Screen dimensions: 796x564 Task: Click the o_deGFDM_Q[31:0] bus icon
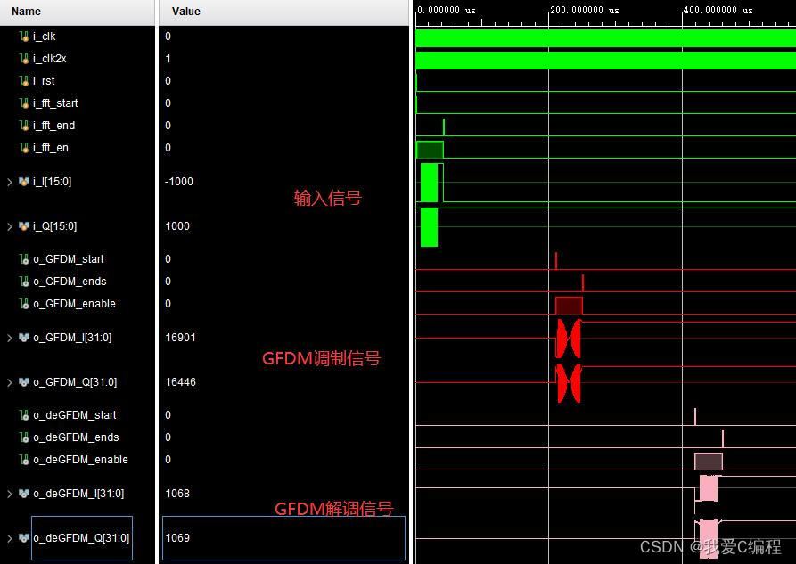click(24, 538)
